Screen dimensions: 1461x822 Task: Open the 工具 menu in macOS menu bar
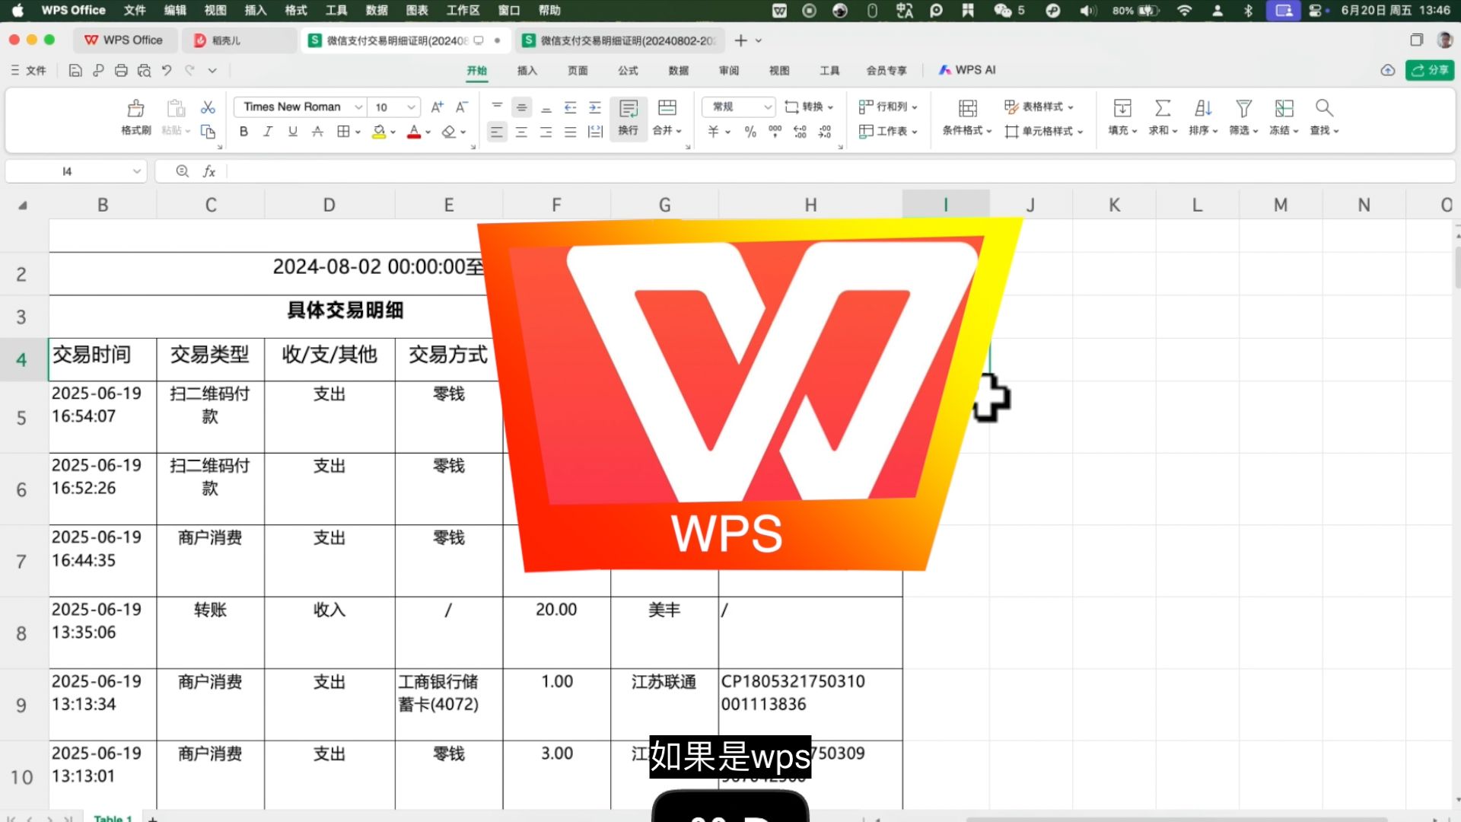click(x=336, y=10)
